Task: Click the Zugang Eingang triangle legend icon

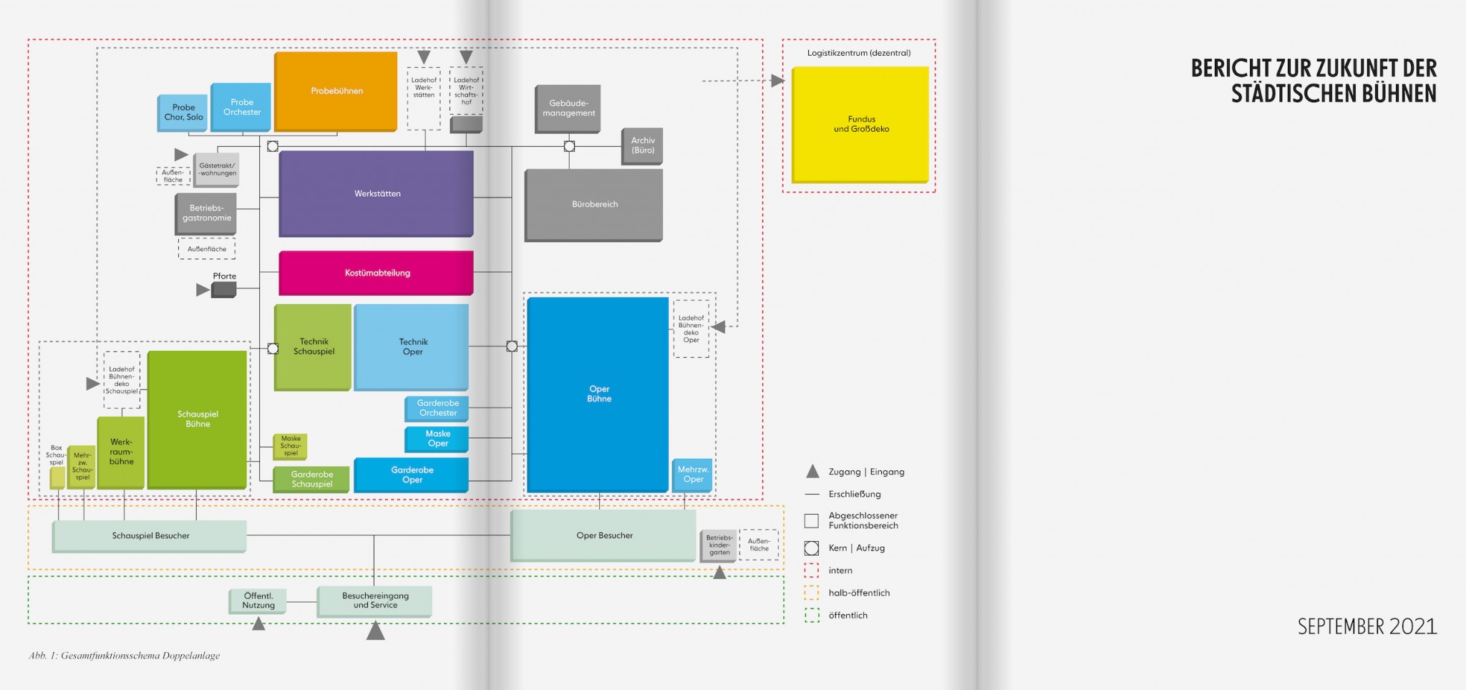Action: coord(812,472)
